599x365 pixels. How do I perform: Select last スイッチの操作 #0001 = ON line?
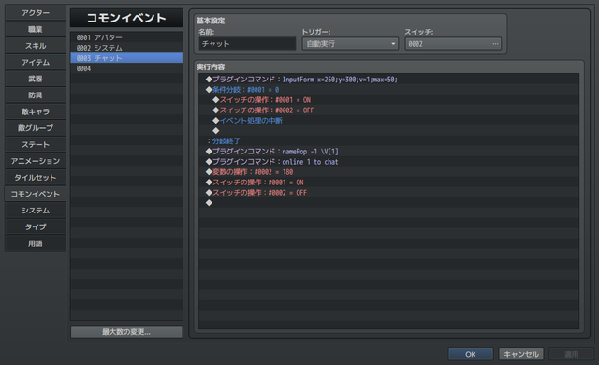(389, 182)
